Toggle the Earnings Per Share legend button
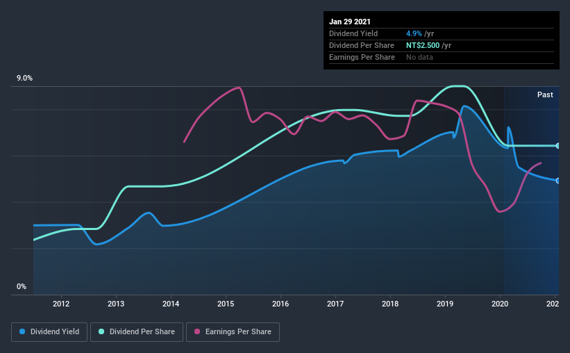The height and width of the screenshot is (353, 570). click(233, 332)
